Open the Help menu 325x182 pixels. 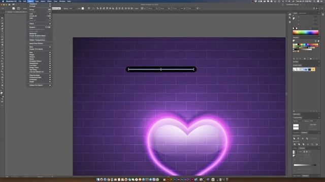pyautogui.click(x=69, y=1)
